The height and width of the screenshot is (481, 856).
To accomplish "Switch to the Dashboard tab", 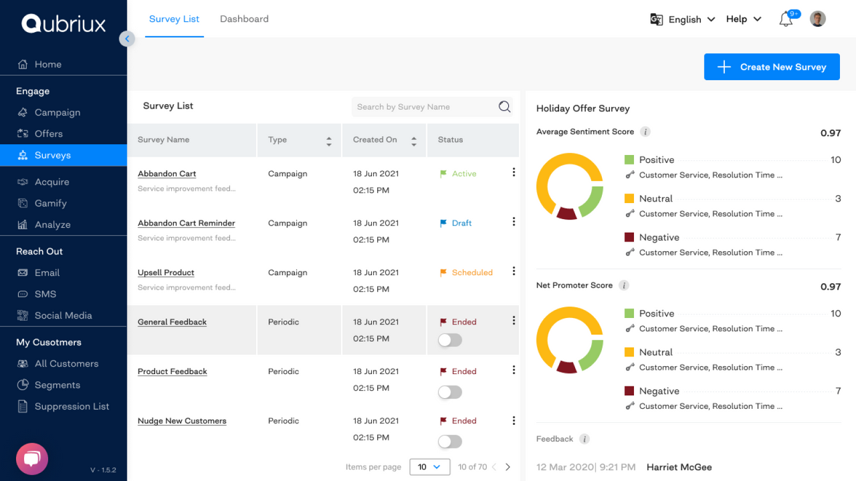I will point(244,19).
